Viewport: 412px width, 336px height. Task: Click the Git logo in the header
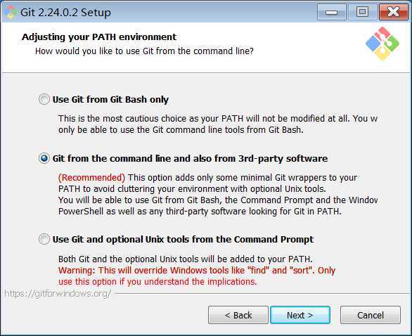382,44
